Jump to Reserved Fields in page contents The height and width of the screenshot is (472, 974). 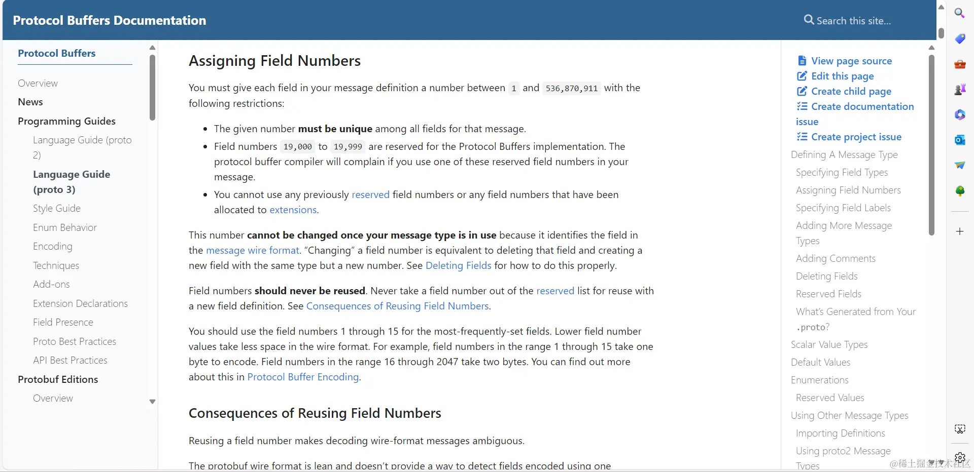828,294
